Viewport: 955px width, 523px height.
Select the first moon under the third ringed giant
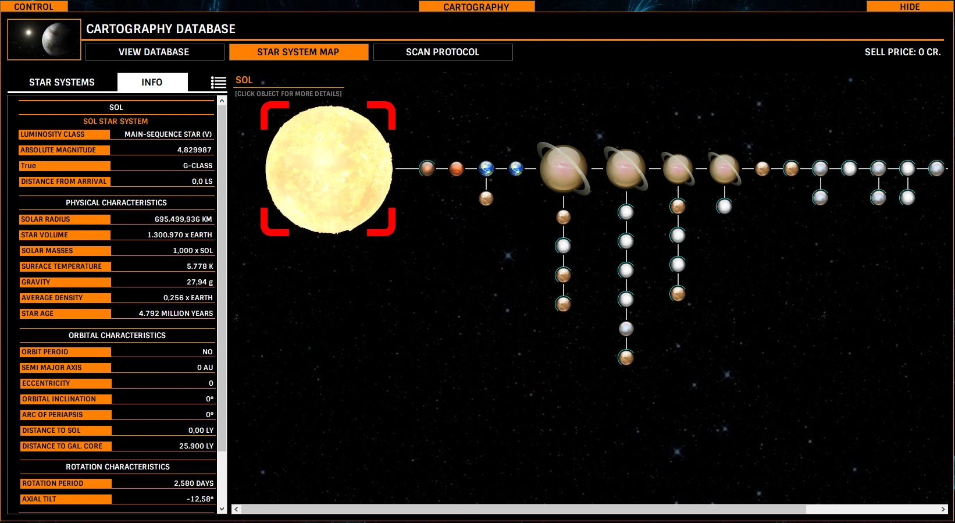pyautogui.click(x=678, y=206)
